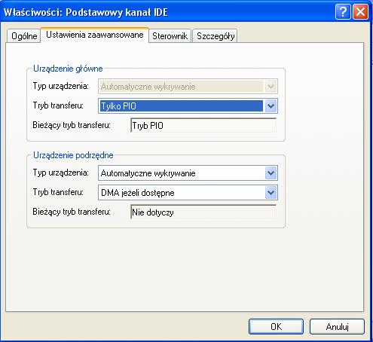Click the Nie dotyczy transfer mode field
The width and height of the screenshot is (373, 342).
click(x=203, y=212)
